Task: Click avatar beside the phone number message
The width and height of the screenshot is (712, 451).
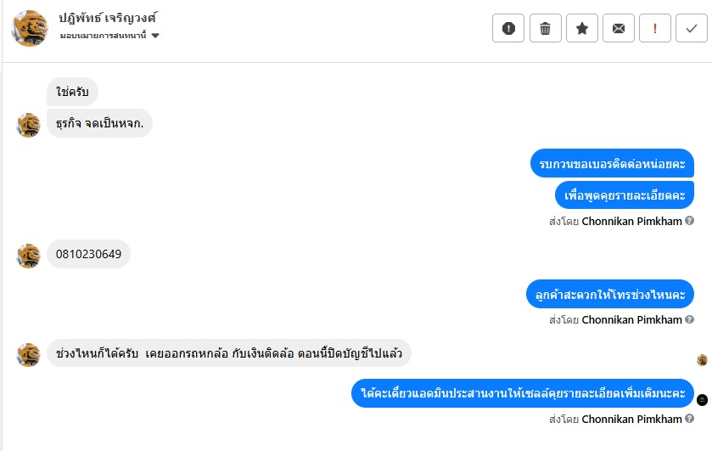Action: click(x=29, y=256)
